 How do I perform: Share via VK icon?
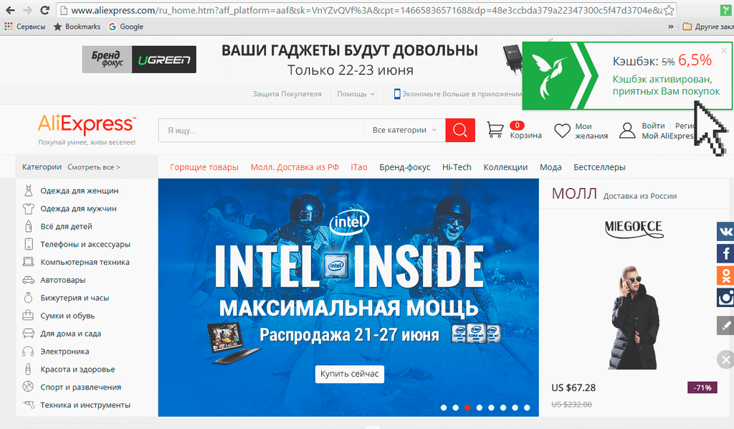tap(725, 232)
